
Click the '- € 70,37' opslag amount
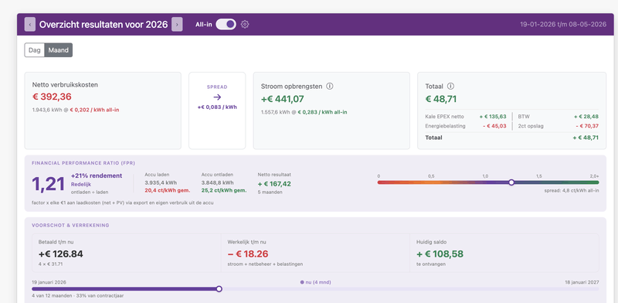point(587,126)
